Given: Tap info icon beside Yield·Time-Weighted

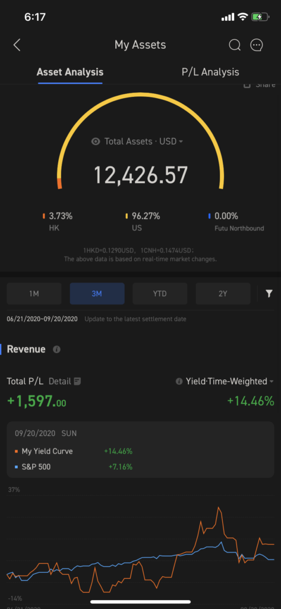Looking at the screenshot, I should (179, 381).
